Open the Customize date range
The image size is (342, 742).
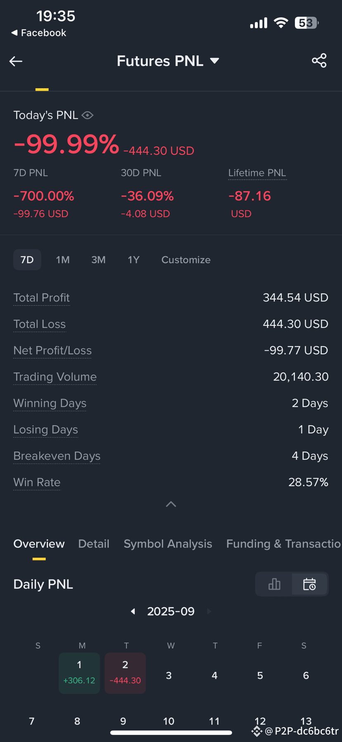tap(186, 260)
